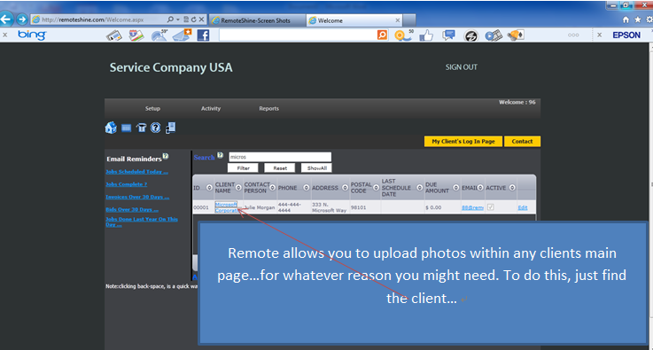Click the Filter button
Viewport: 653px width, 350px height.
[x=243, y=168]
